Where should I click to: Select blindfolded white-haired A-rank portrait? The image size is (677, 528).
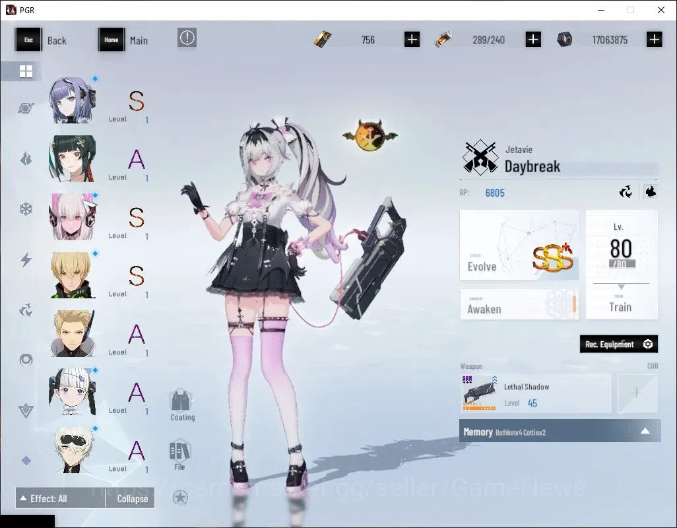[x=72, y=450]
